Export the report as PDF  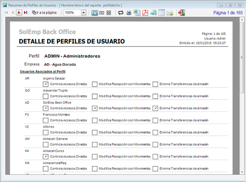tap(145, 13)
